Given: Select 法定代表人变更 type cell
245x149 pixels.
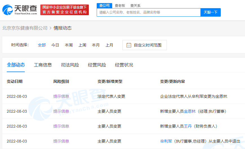Looking at the screenshot, I should point(111,96).
